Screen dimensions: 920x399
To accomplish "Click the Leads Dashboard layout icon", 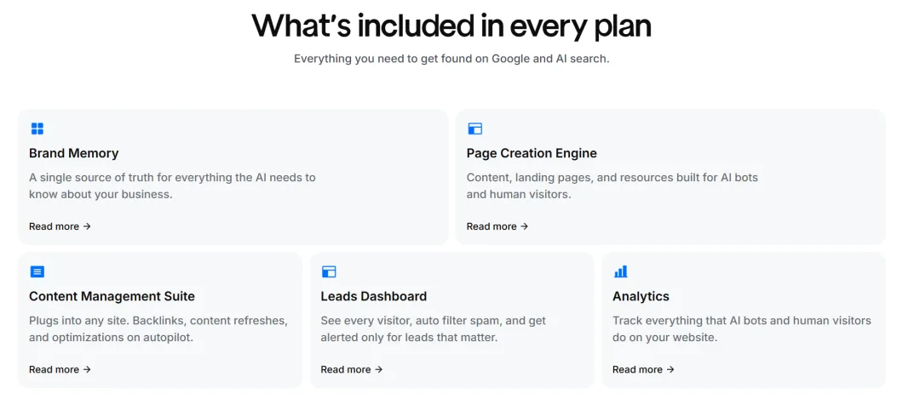I will (329, 271).
